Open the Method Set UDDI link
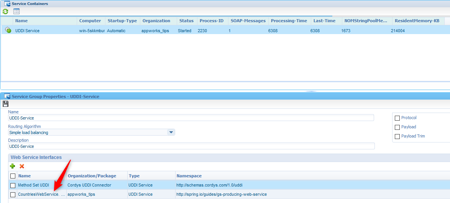This screenshot has height=203, width=450. click(33, 185)
